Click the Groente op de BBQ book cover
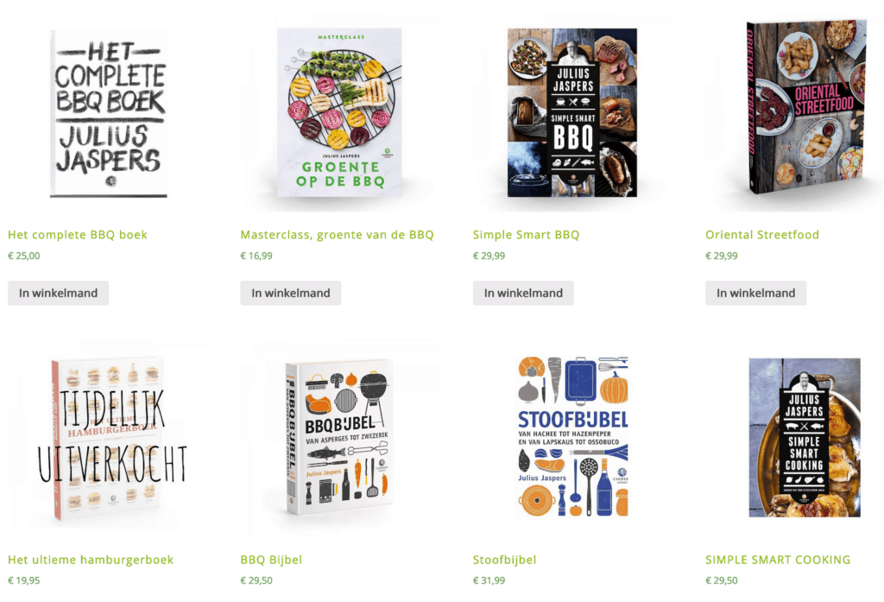The height and width of the screenshot is (602, 884). click(x=339, y=112)
